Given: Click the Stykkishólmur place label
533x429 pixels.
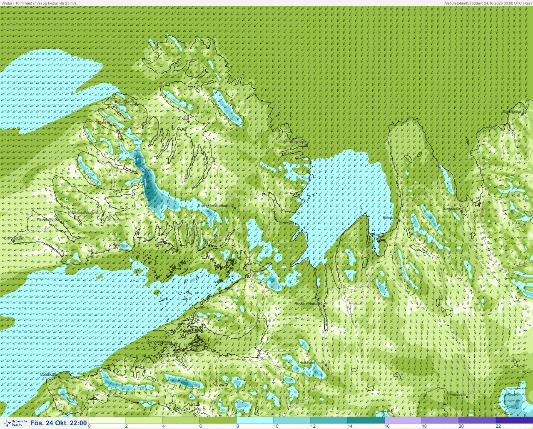Looking at the screenshot, I should [x=159, y=342].
